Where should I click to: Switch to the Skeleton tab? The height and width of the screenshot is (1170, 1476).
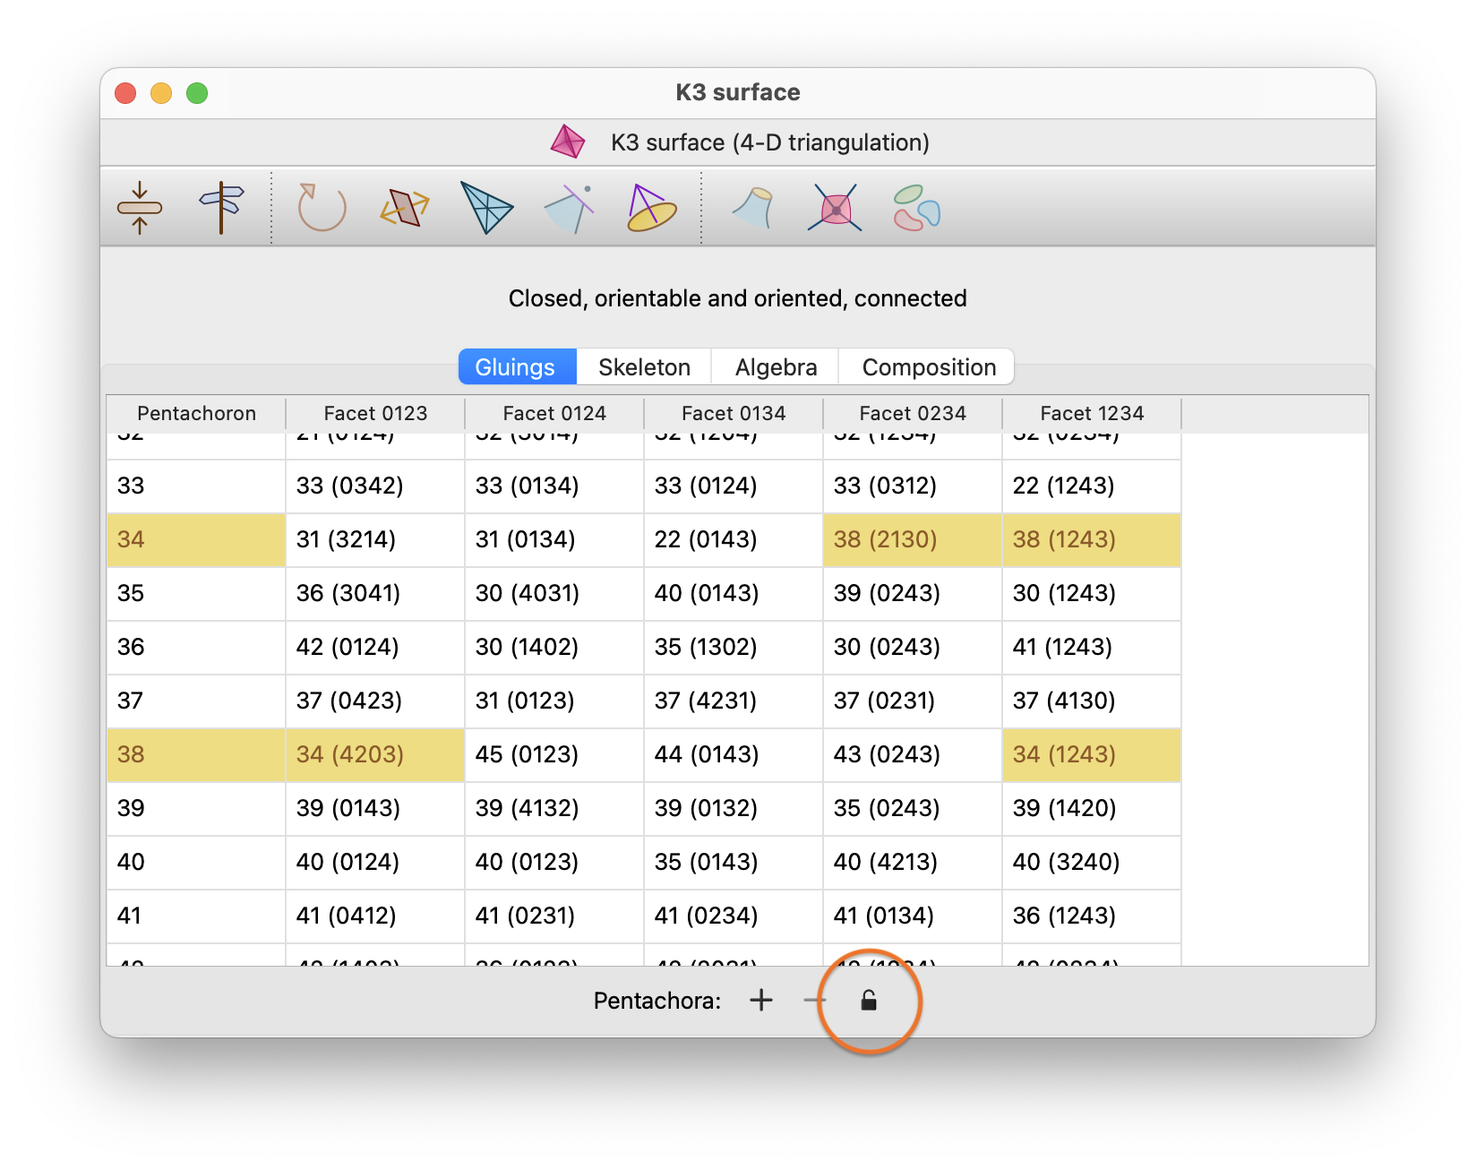644,367
